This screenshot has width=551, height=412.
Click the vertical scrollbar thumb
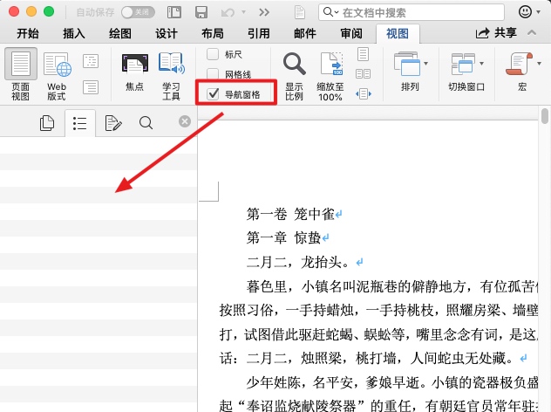(545, 116)
